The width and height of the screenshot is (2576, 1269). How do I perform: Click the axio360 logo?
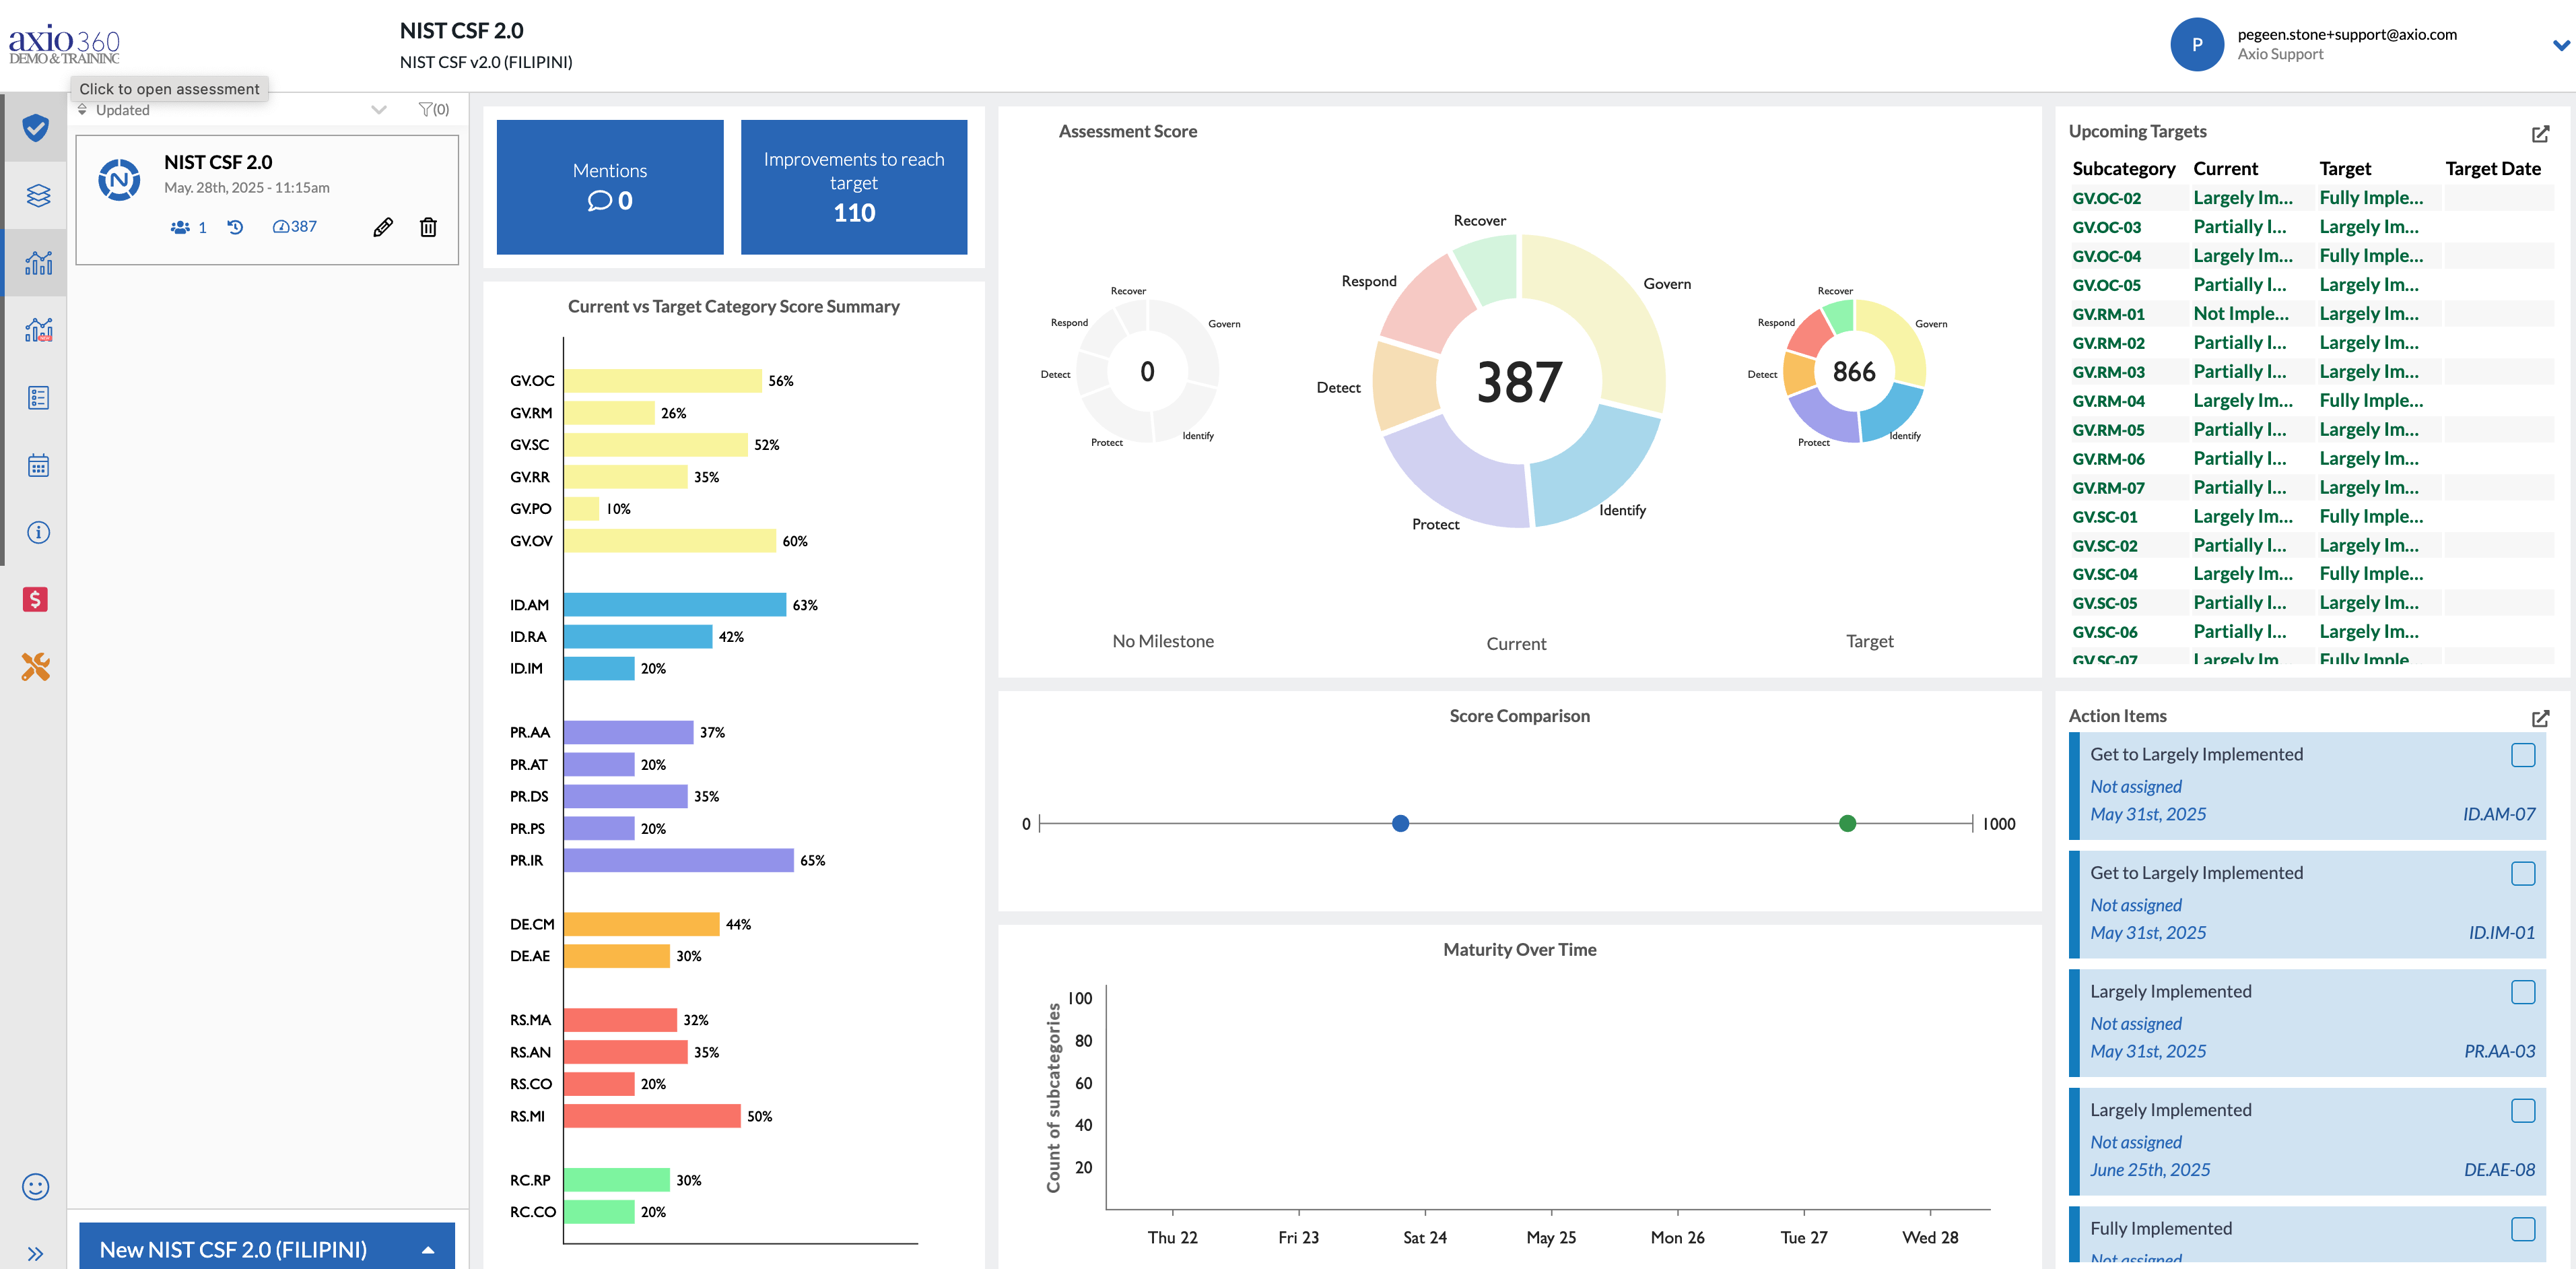(64, 44)
